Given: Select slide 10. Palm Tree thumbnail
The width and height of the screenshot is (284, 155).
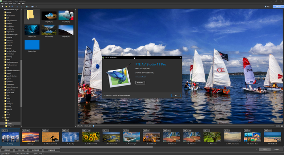Looking at the screenshot, I should (x=192, y=137).
